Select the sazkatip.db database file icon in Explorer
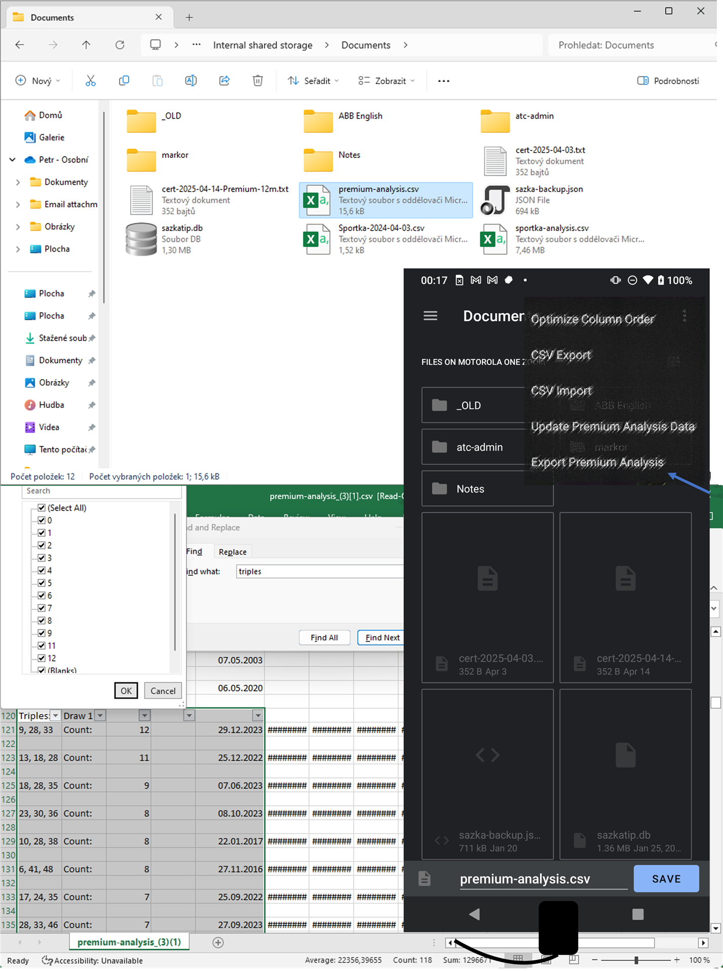Image resolution: width=723 pixels, height=971 pixels. 141,239
